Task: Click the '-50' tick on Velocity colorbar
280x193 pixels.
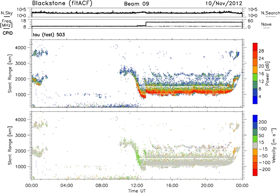Action: tap(263, 156)
